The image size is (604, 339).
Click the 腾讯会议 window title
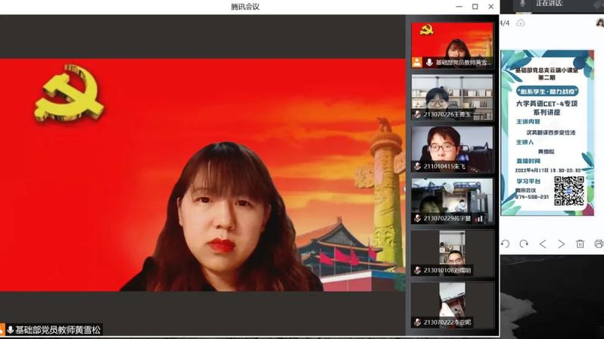245,7
